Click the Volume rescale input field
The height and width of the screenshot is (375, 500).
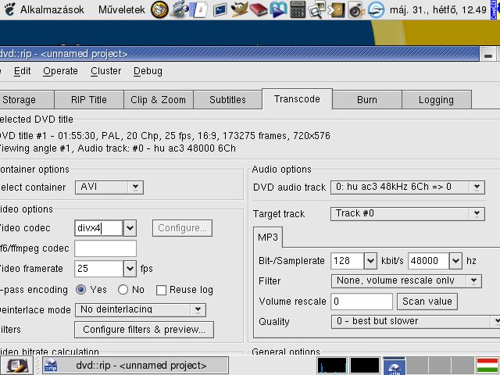tap(362, 302)
